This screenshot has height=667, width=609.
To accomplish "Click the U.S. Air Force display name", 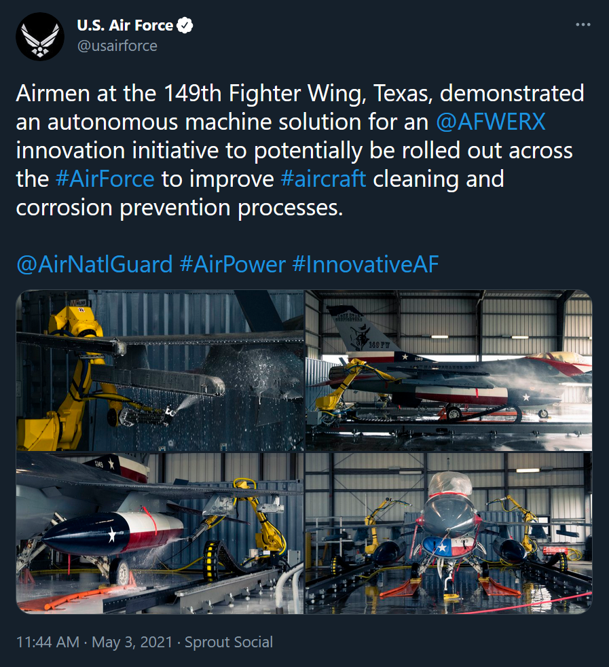I will click(x=125, y=26).
